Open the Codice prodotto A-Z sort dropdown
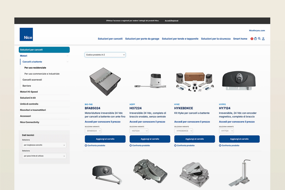This screenshot has height=190, width=285. 105,55
